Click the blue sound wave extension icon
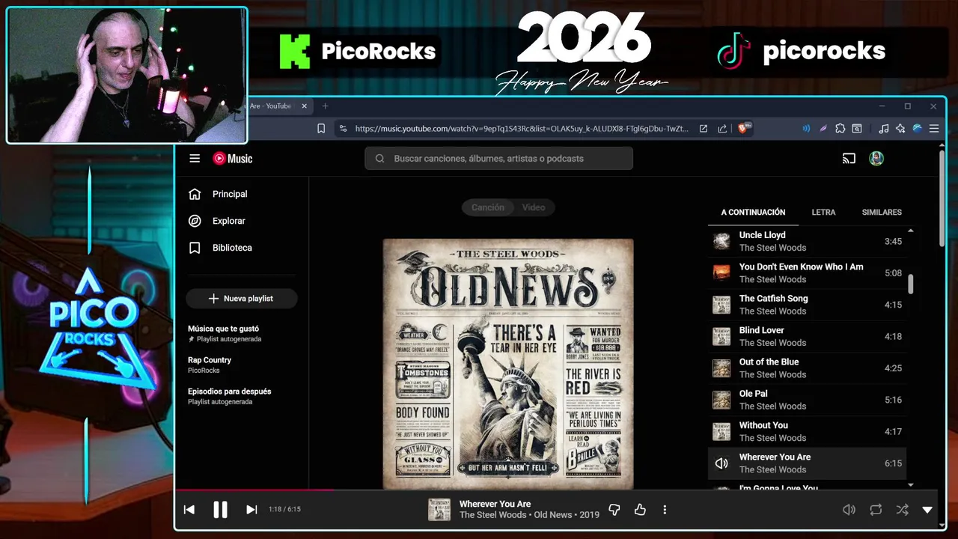 coord(806,129)
